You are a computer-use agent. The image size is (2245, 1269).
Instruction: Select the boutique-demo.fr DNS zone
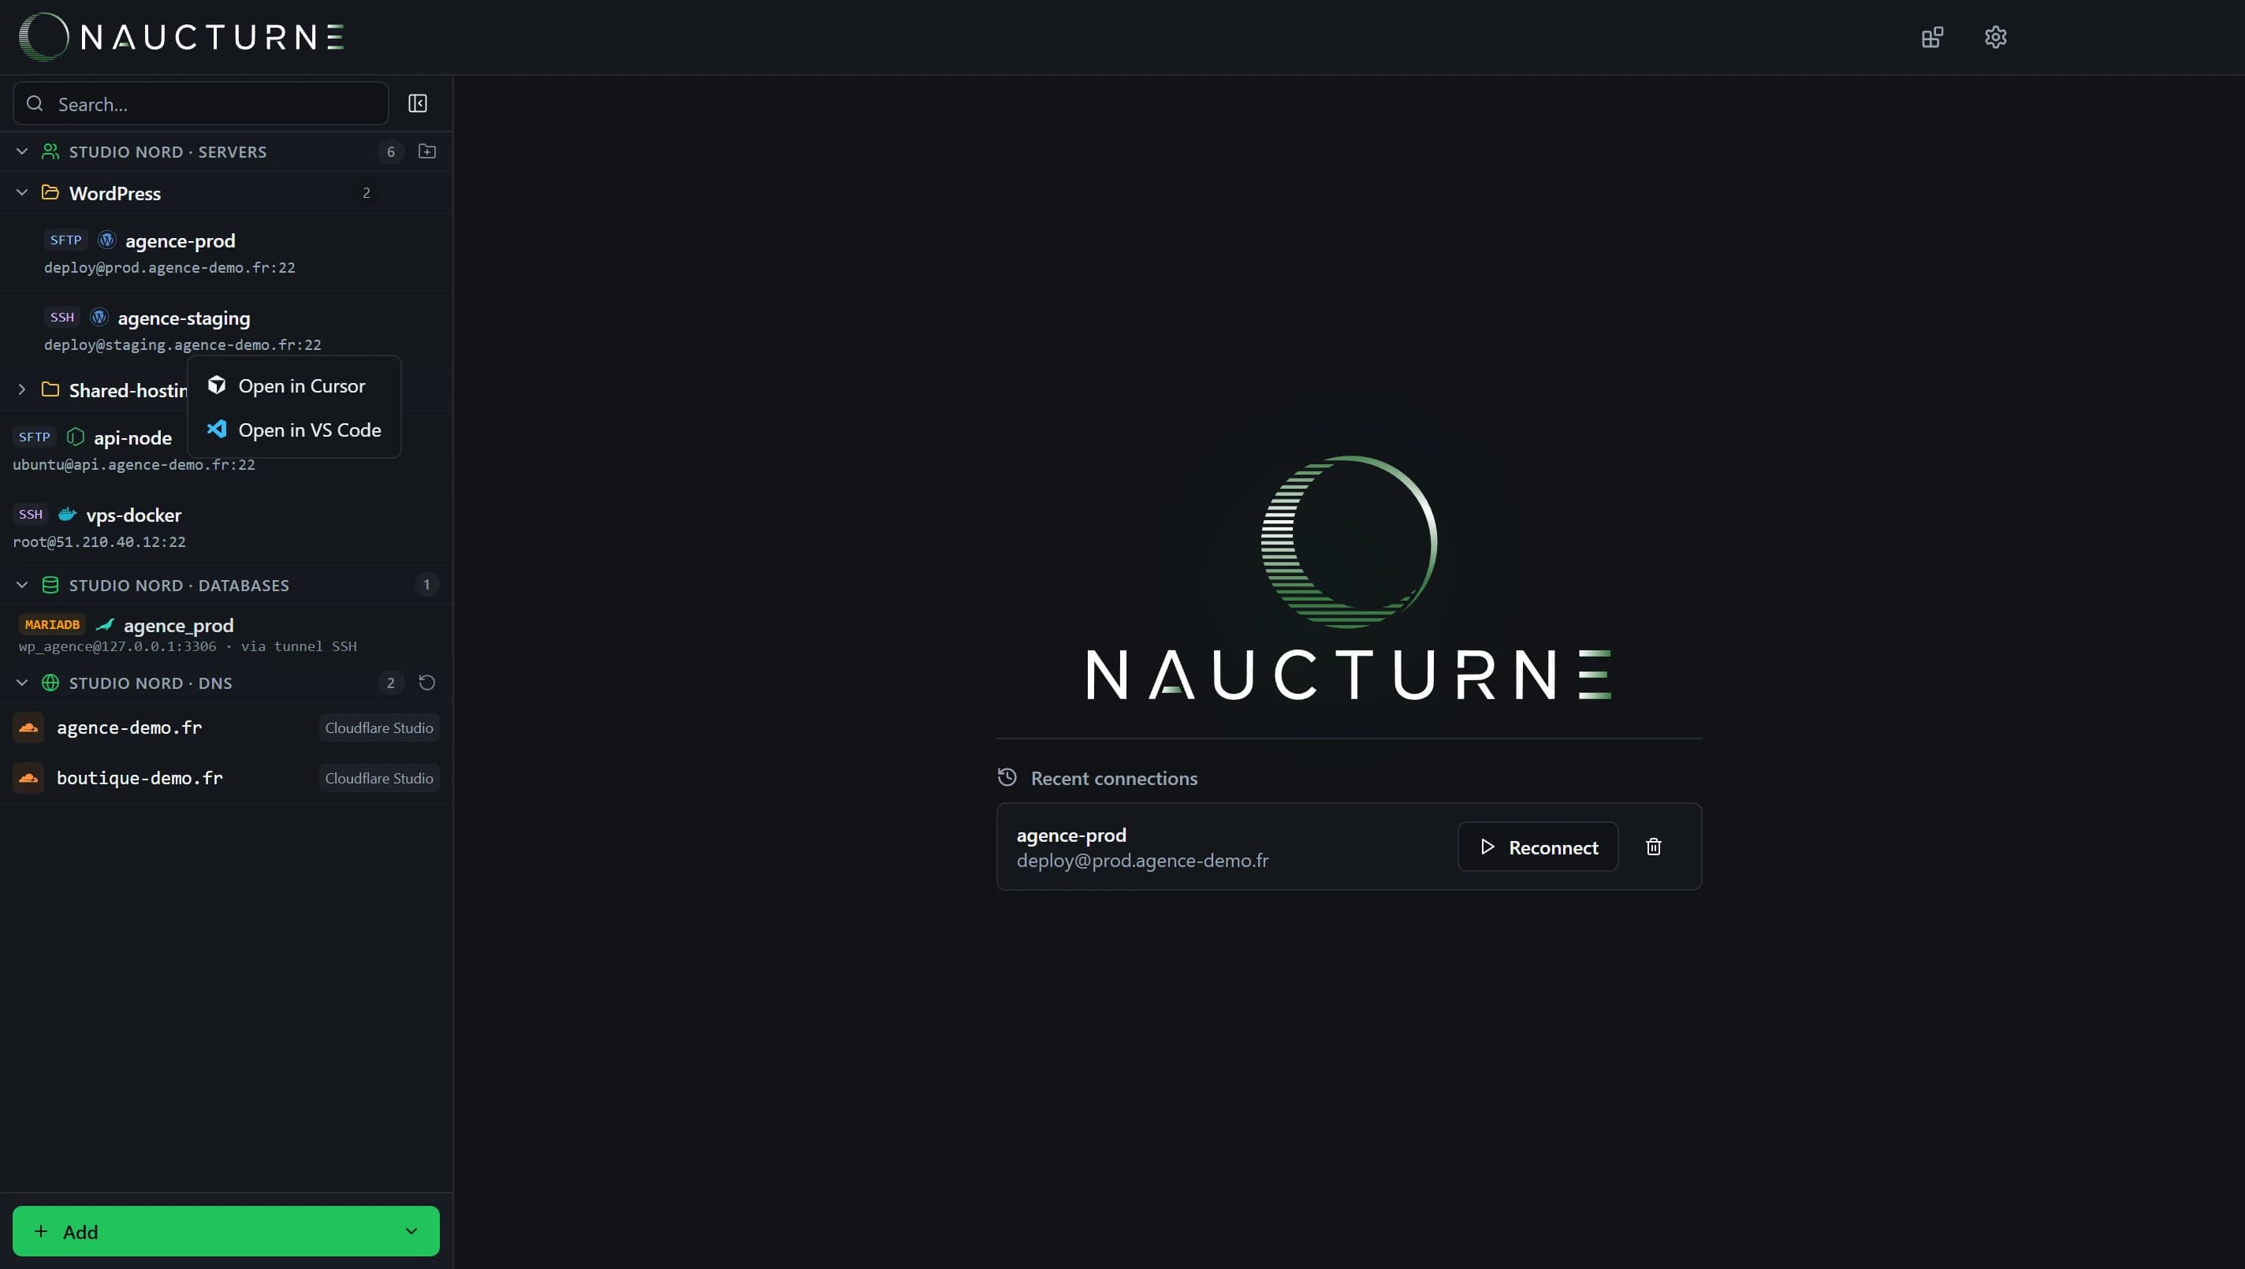[226, 777]
